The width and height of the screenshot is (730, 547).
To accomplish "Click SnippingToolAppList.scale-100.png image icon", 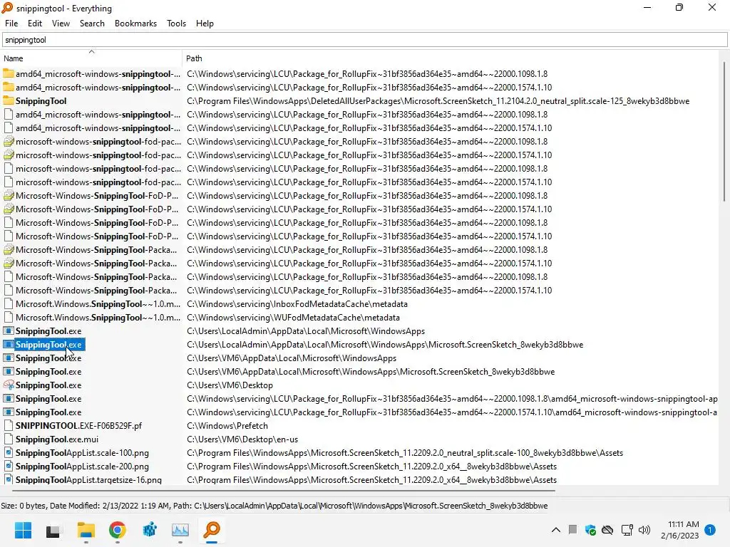I will pos(9,452).
